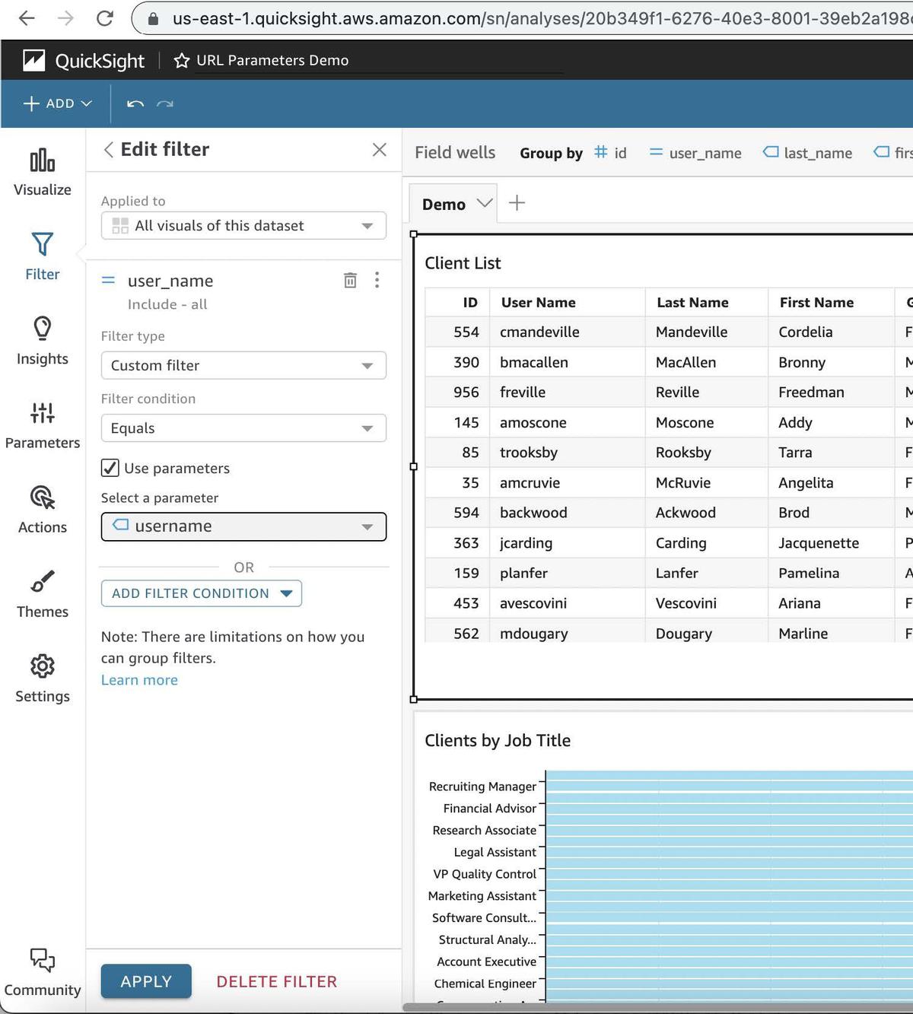Open the ADD menu in toolbar
This screenshot has width=913, height=1014.
[58, 104]
